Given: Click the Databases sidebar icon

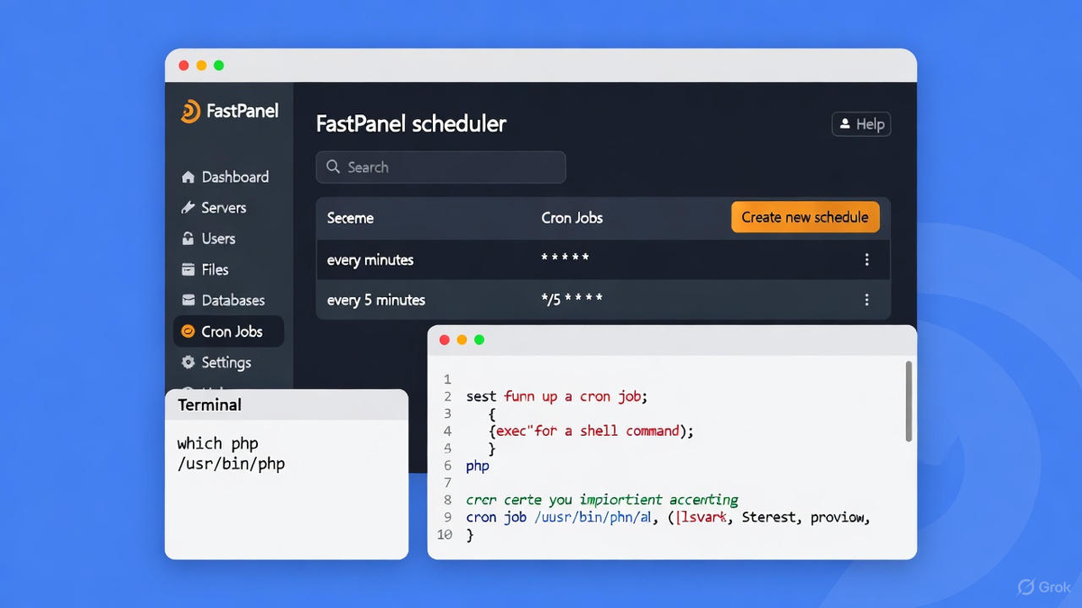Looking at the screenshot, I should click(188, 300).
